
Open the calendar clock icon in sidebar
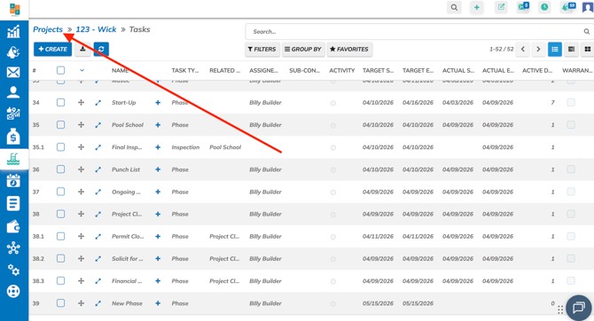click(x=13, y=181)
